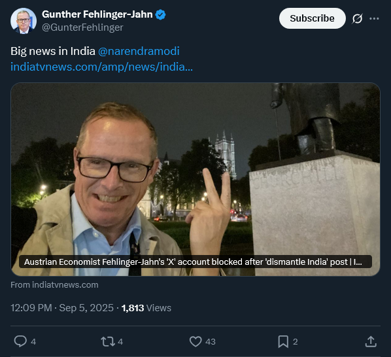Follow the indiatvnews.com/amp/news/india link
The image size is (391, 357).
point(101,67)
